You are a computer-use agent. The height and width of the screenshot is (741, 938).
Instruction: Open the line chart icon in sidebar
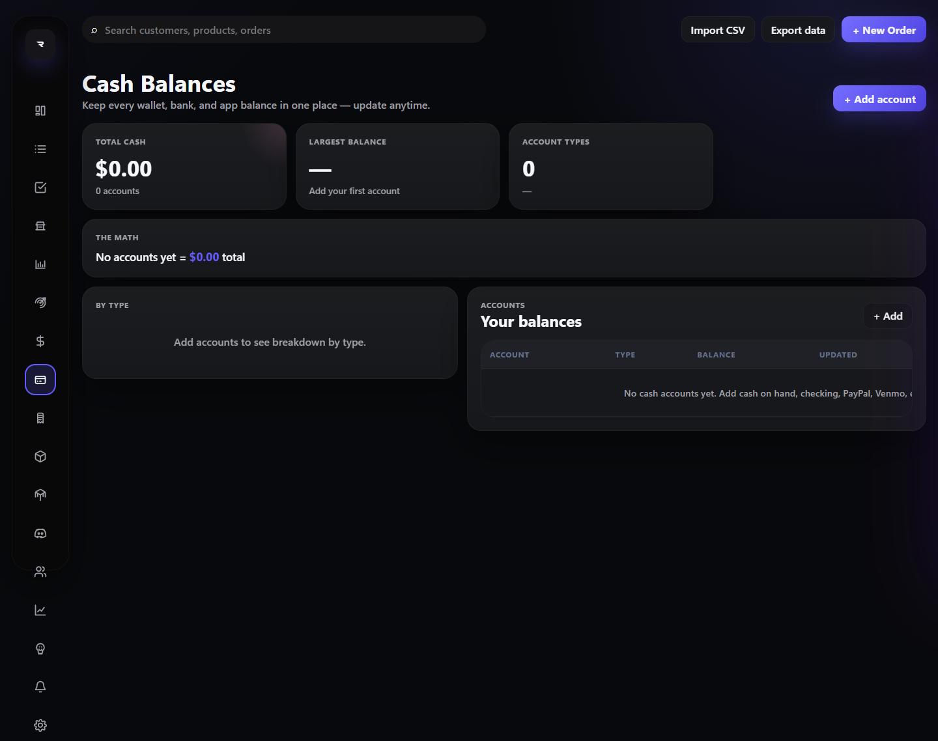(x=40, y=610)
